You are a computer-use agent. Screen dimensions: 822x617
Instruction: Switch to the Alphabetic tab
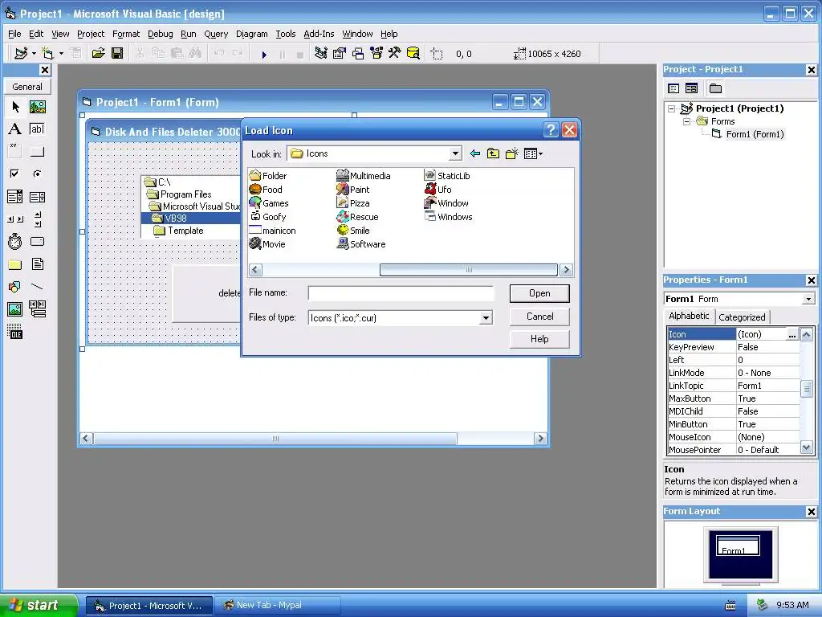pyautogui.click(x=689, y=316)
